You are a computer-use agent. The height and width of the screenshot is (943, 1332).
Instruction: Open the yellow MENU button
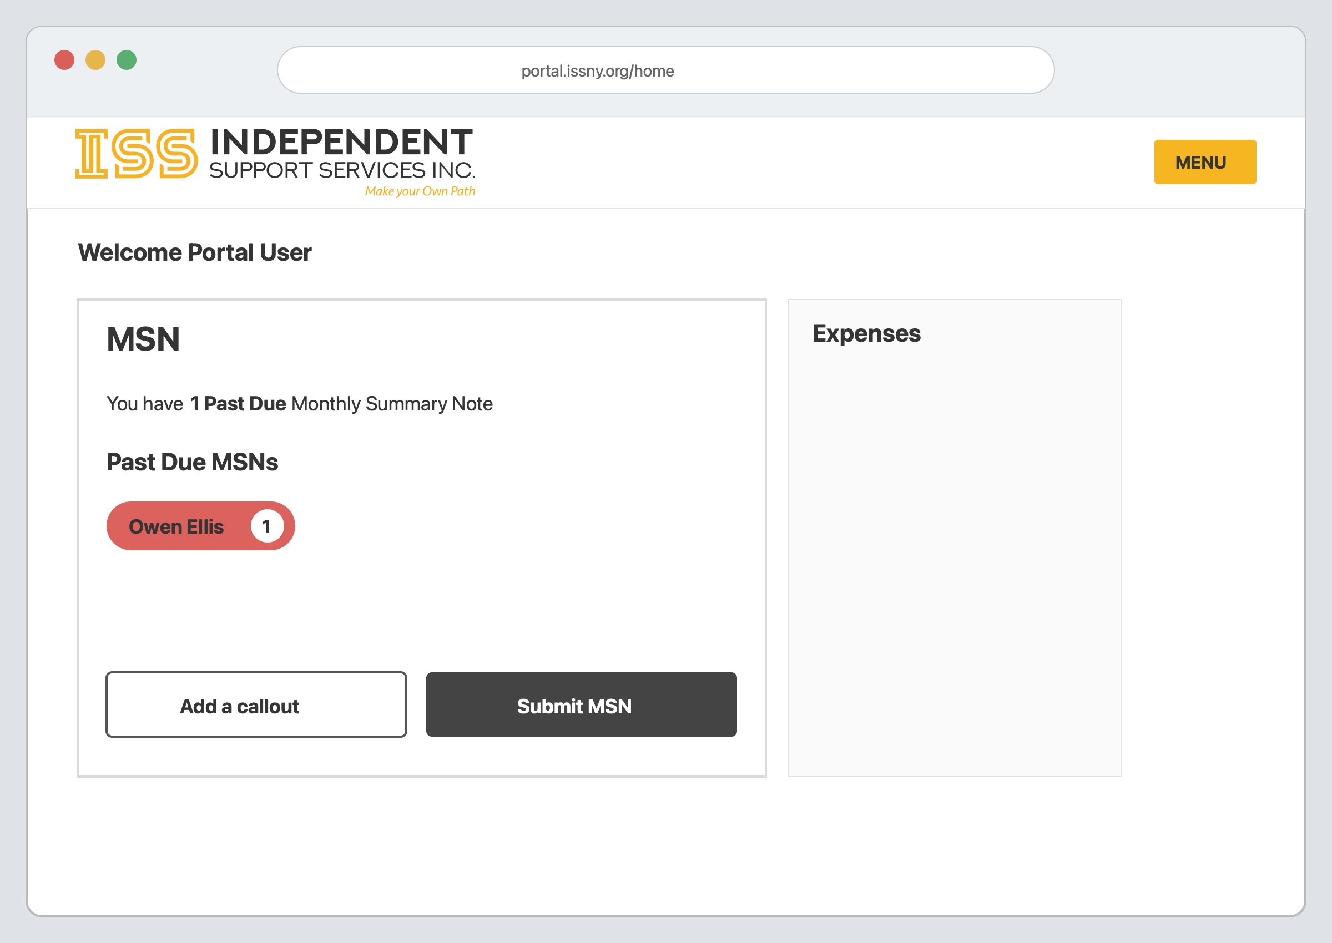coord(1205,162)
